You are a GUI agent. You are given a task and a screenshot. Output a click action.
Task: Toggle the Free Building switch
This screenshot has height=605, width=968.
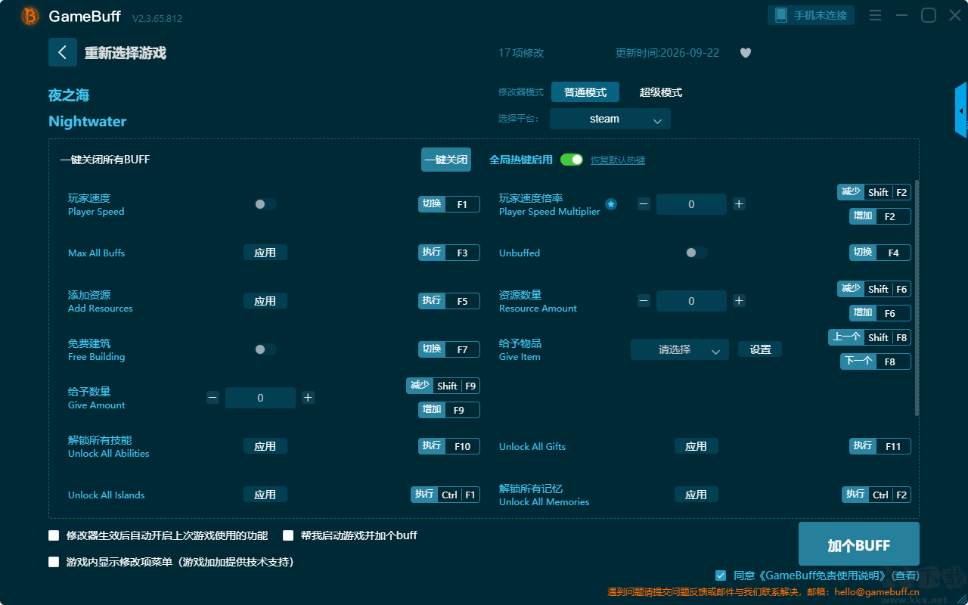265,349
